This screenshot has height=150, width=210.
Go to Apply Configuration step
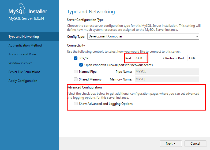click(x=23, y=81)
